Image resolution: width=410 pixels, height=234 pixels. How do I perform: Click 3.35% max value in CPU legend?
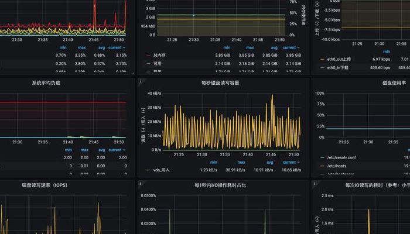pyautogui.click(x=80, y=55)
